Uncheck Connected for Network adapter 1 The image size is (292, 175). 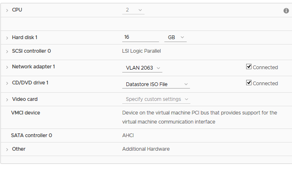tap(249, 66)
